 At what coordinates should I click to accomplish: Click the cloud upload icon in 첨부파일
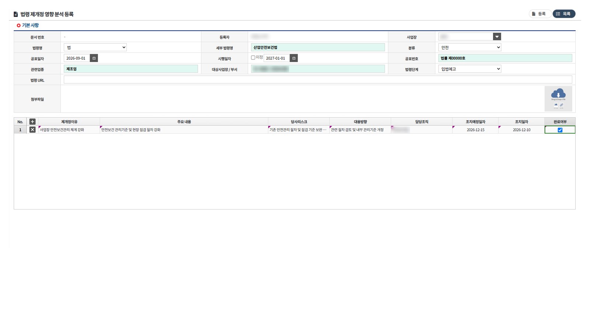558,93
